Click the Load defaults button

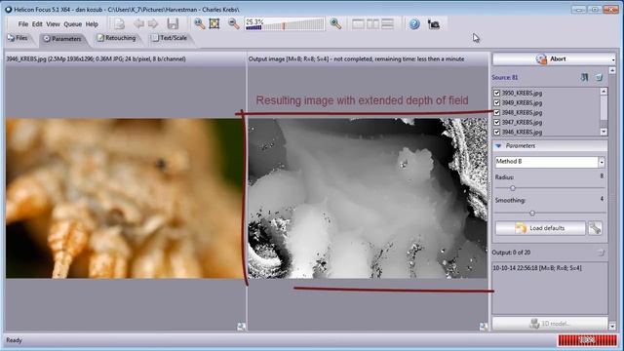click(x=540, y=228)
